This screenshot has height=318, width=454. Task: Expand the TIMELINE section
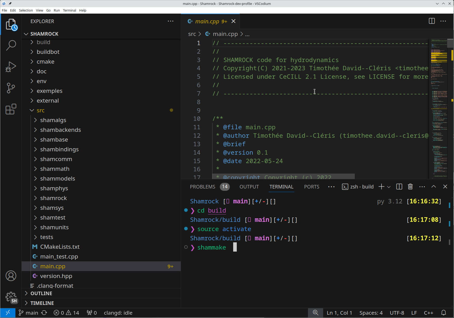(x=101, y=303)
